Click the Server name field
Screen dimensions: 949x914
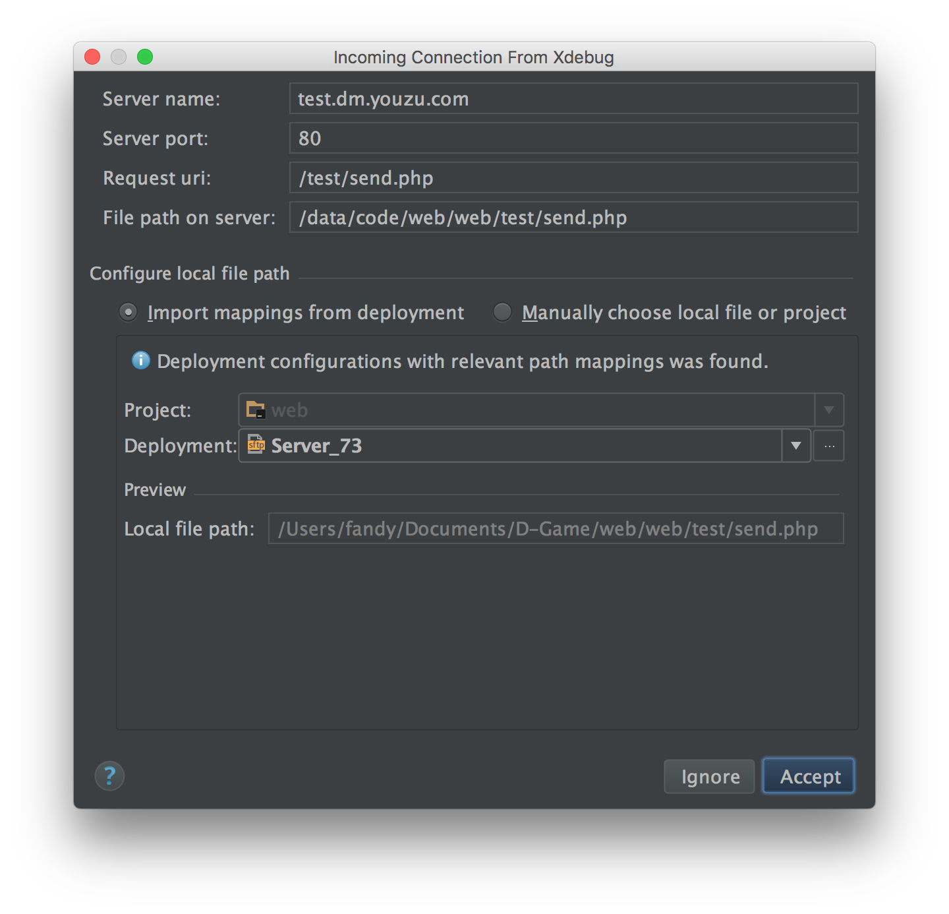573,99
